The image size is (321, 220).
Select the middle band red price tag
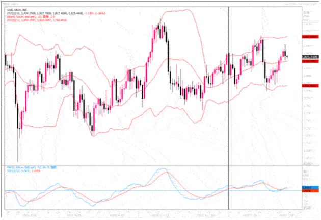(x=308, y=61)
